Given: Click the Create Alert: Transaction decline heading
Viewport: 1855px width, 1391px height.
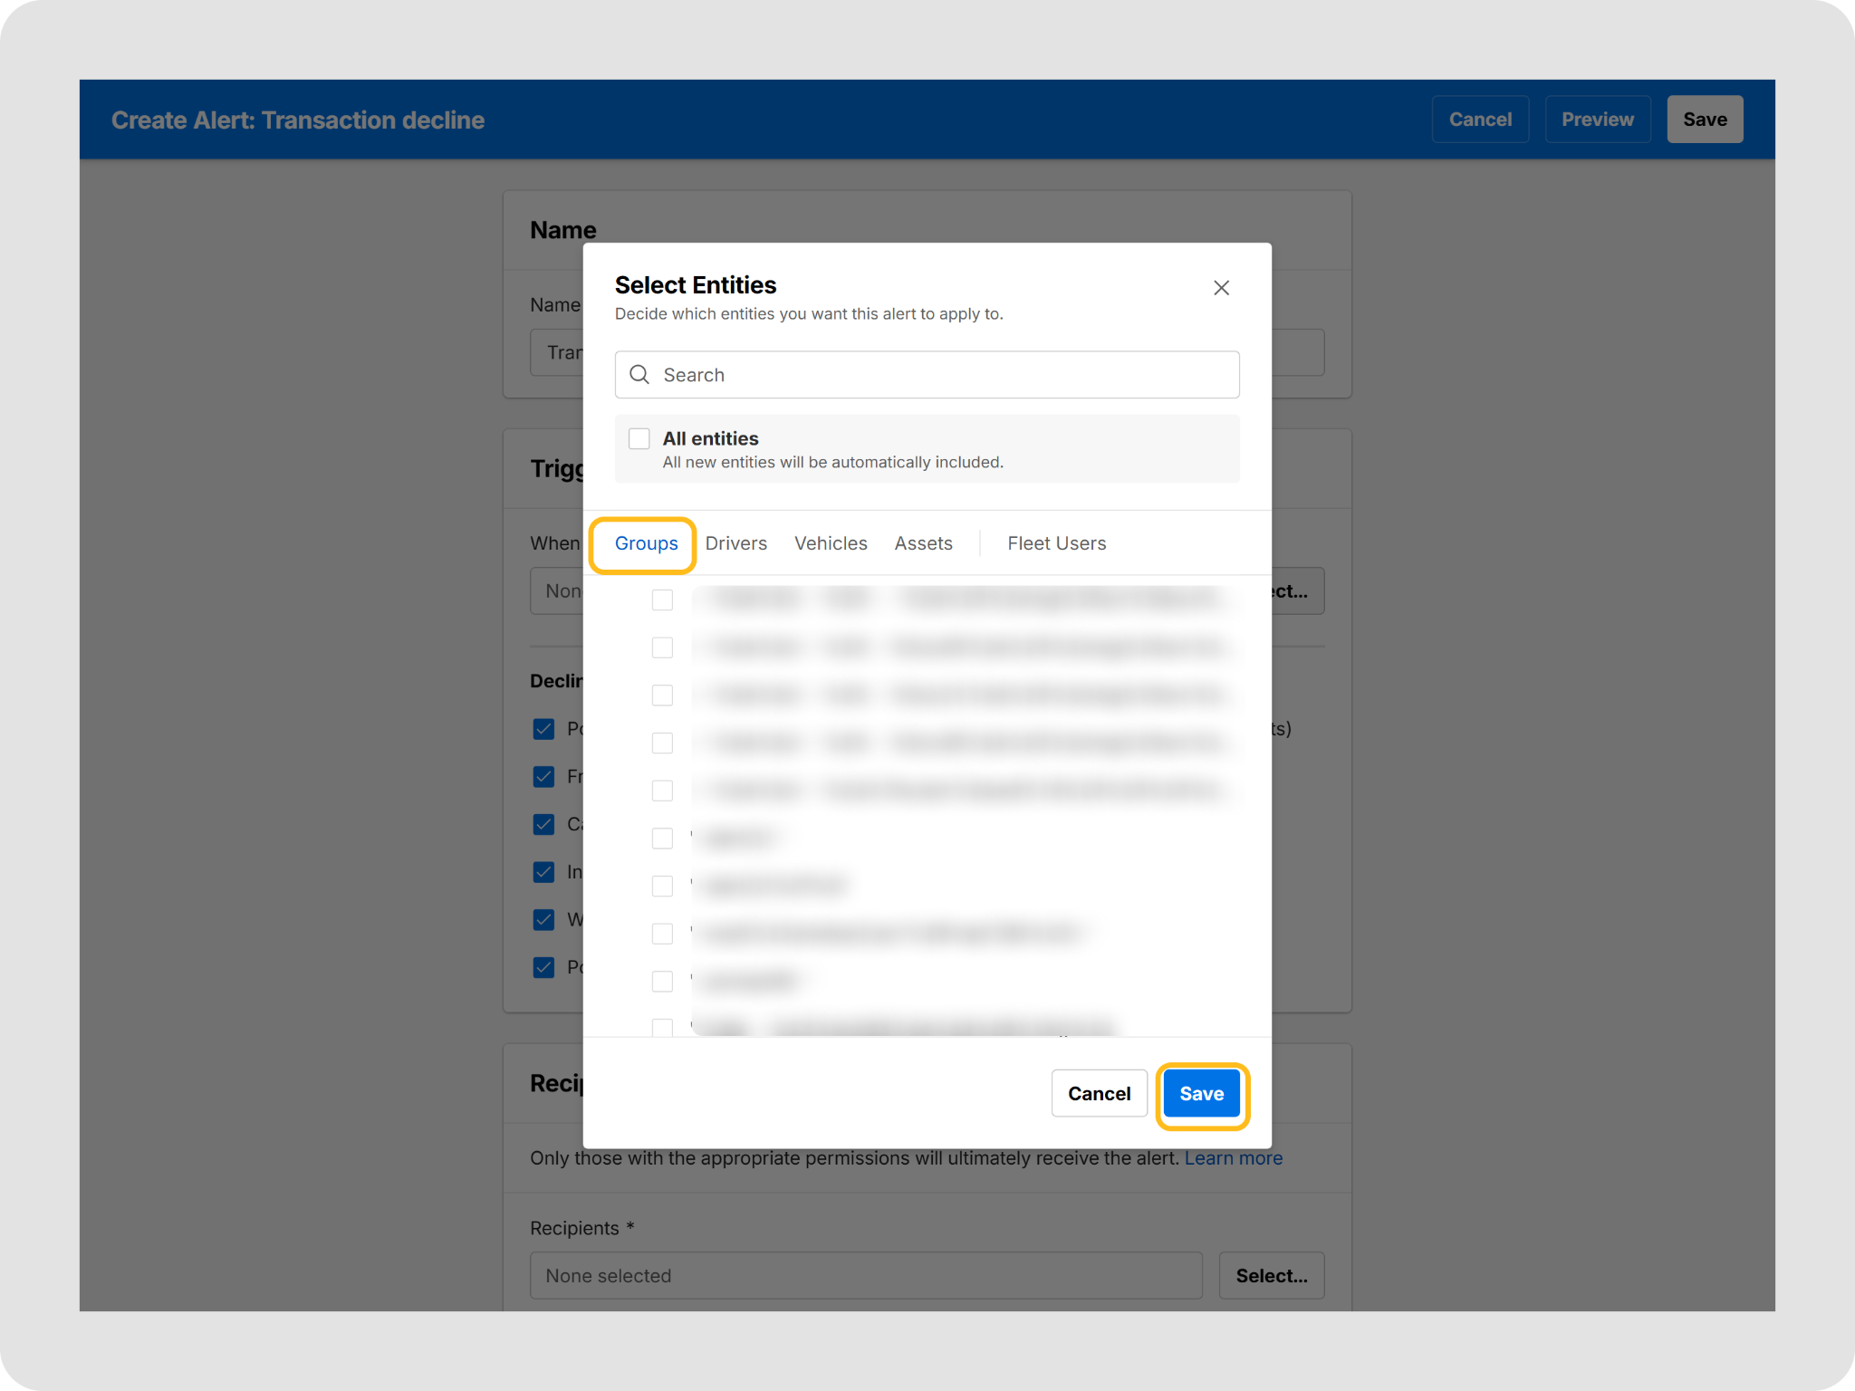Looking at the screenshot, I should (x=298, y=120).
